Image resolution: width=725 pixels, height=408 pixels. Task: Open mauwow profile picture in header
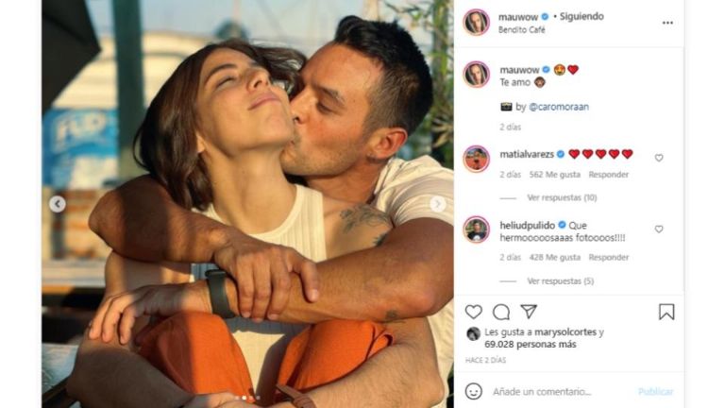click(x=477, y=22)
